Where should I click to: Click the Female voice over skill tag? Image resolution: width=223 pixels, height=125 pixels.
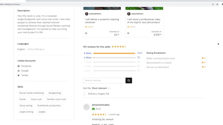point(56,99)
